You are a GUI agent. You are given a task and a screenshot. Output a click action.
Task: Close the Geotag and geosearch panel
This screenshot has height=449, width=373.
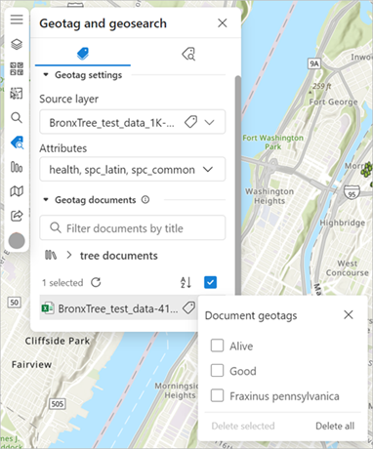223,23
